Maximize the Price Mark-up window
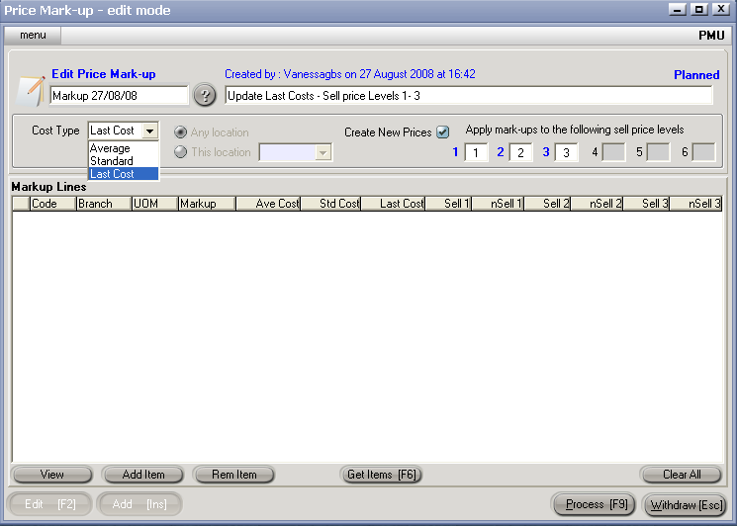 tap(699, 9)
